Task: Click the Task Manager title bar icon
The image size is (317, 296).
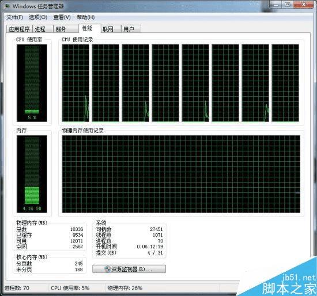Action: 7,6
